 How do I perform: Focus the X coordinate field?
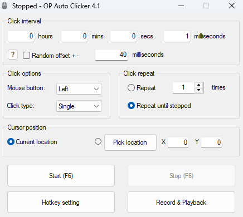178,142
